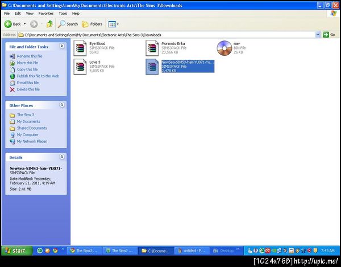This screenshot has width=341, height=267.
Task: Click Move this file
Action: click(27, 63)
